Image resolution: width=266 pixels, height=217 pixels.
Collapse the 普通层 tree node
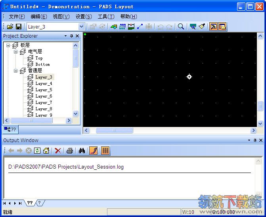pos(15,71)
